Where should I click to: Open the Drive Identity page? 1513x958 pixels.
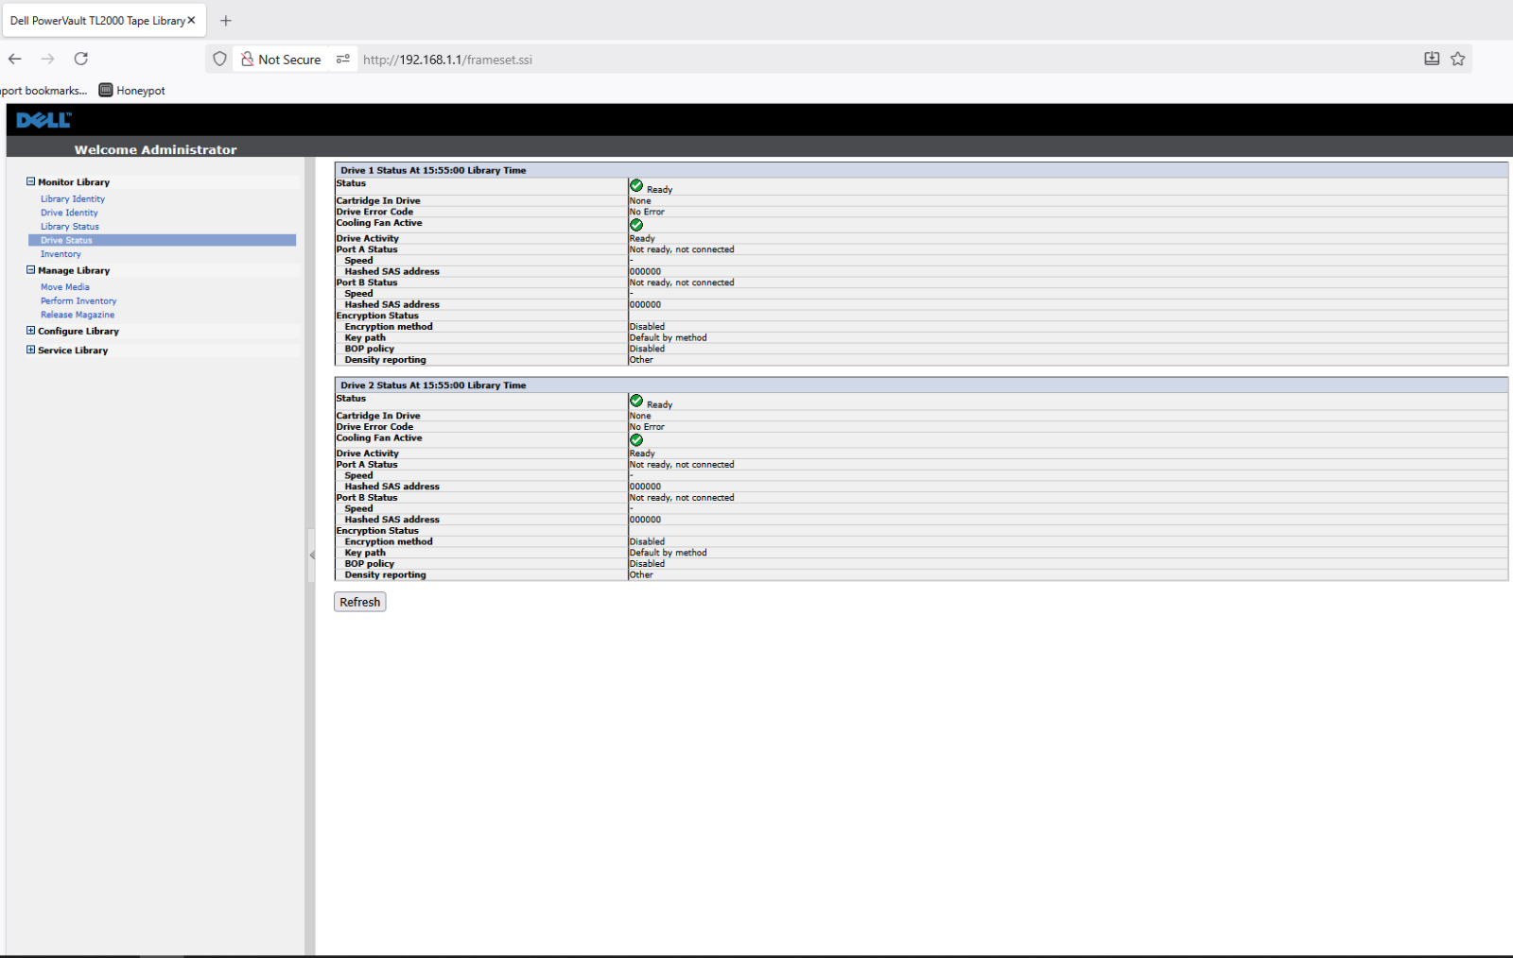(69, 213)
